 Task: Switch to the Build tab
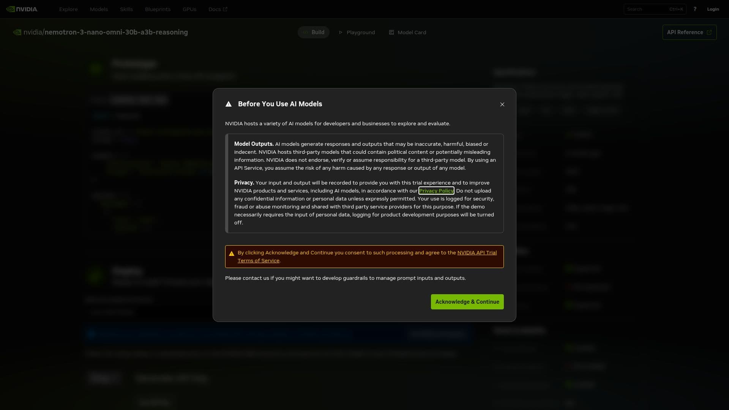(x=313, y=32)
